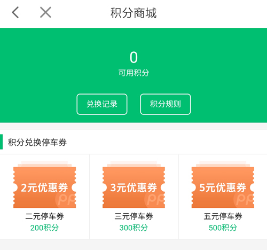Click the 200积分 price text

[44, 228]
